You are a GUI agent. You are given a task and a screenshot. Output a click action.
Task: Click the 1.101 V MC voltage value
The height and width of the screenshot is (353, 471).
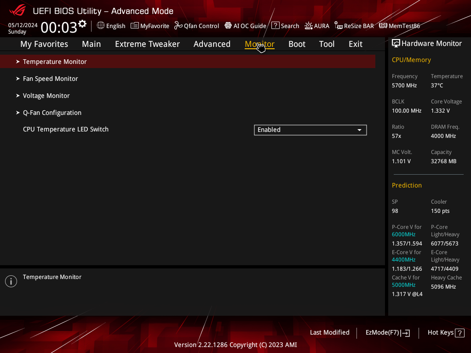[401, 161]
